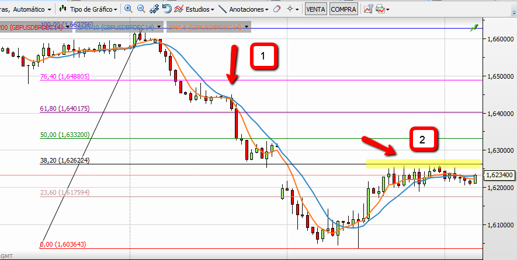
Task: Click the pan/move chart arrows icon
Action: coord(154,9)
